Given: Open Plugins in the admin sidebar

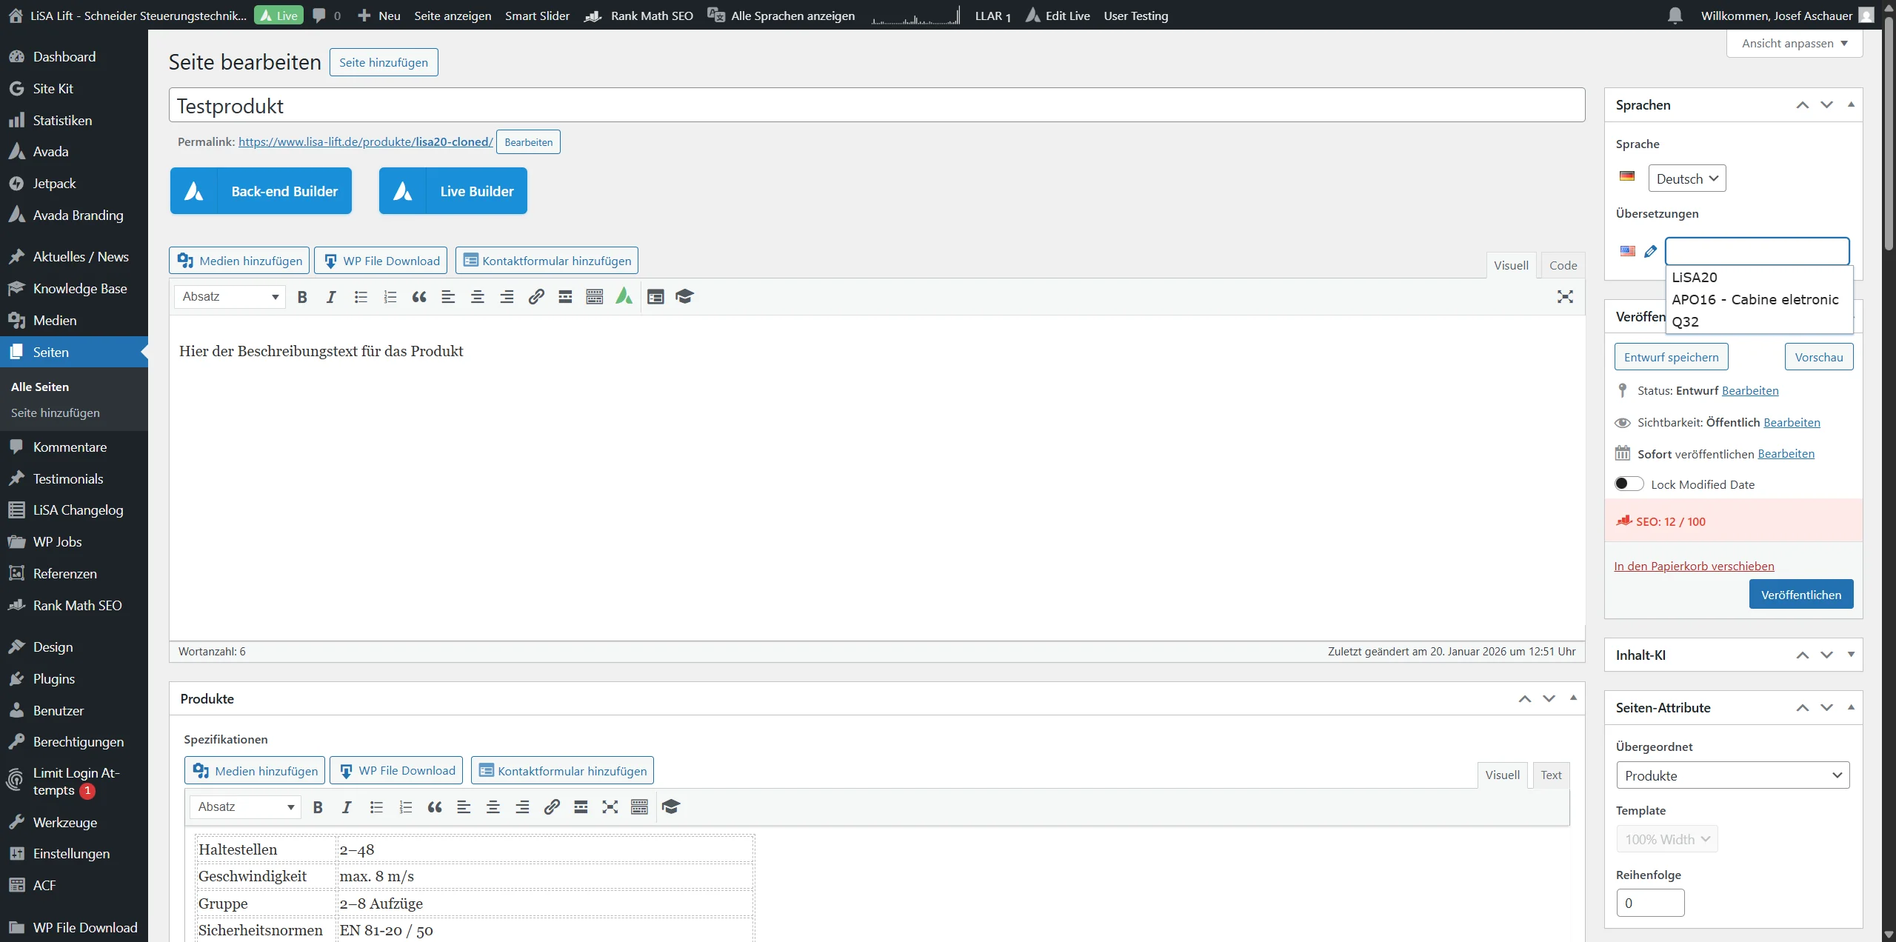Looking at the screenshot, I should coord(54,679).
